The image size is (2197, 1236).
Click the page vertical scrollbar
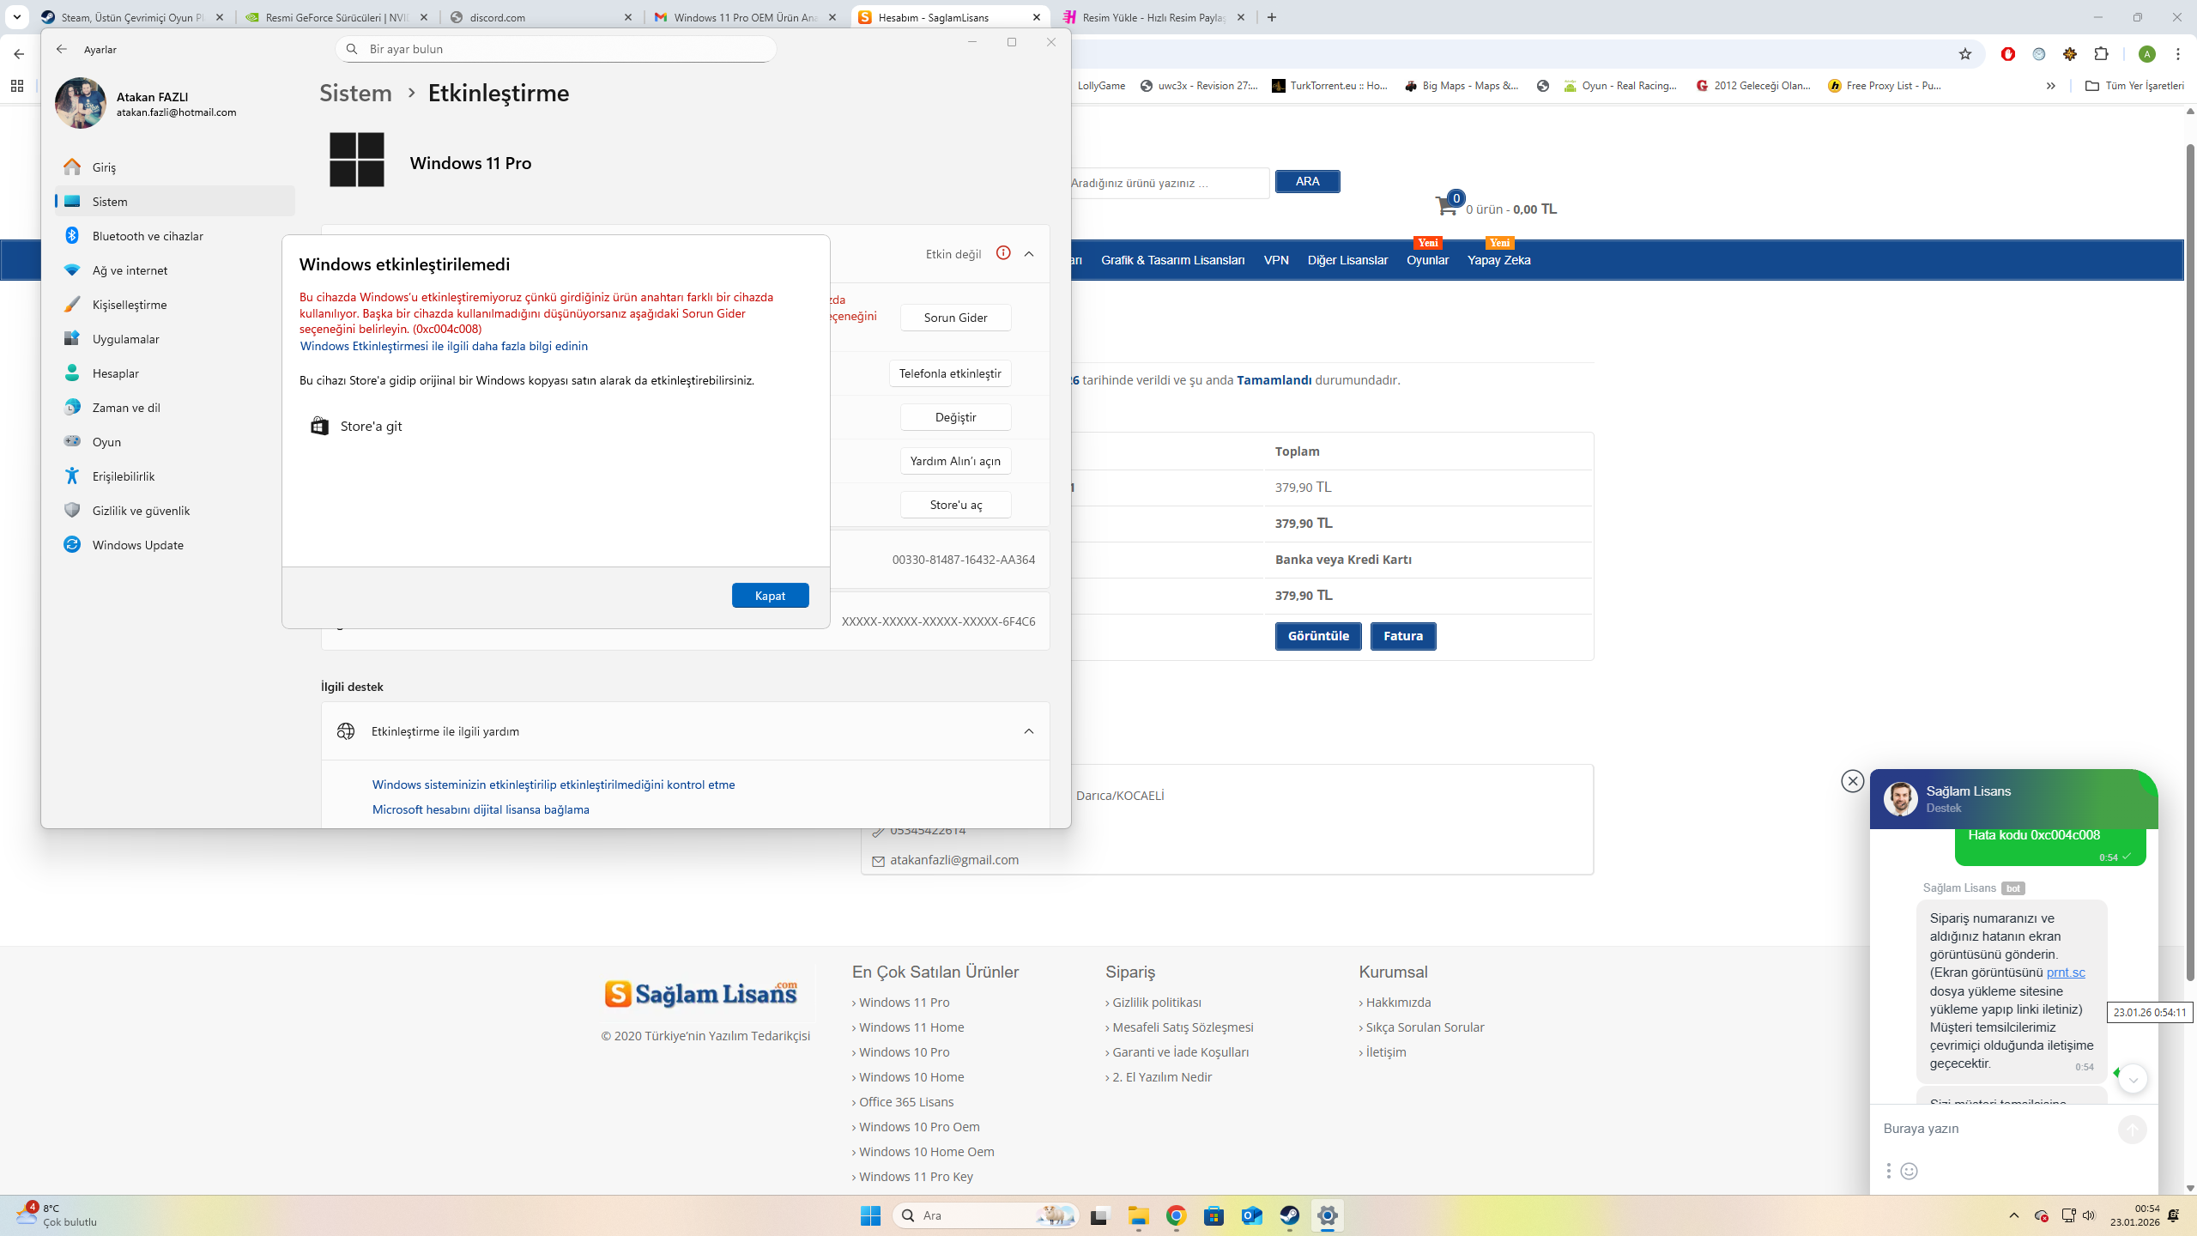pos(2190,562)
